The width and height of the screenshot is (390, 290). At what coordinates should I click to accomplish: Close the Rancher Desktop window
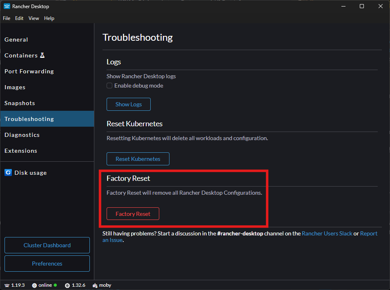(381, 6)
